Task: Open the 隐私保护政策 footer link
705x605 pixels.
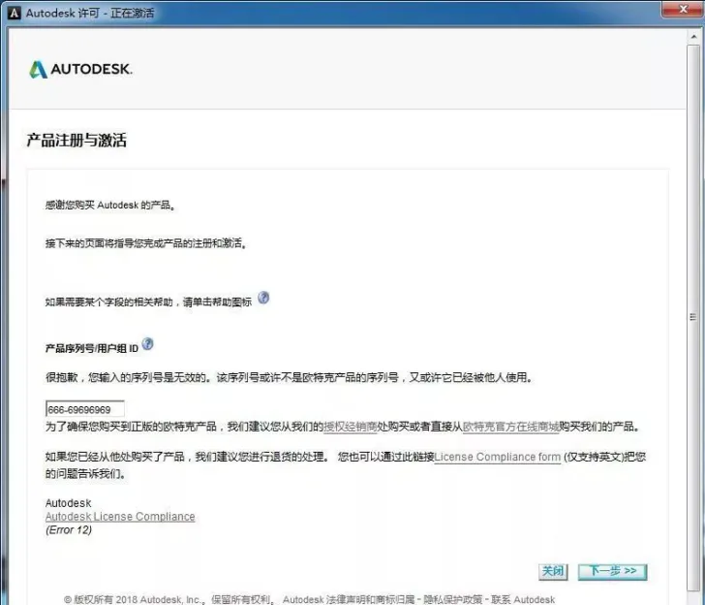Action: [x=453, y=599]
